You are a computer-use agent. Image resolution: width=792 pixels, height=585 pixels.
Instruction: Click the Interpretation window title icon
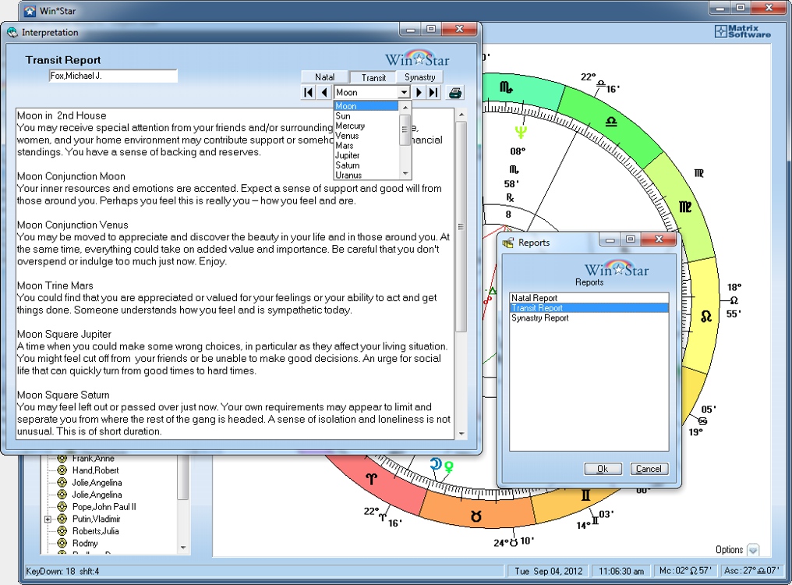pyautogui.click(x=12, y=32)
